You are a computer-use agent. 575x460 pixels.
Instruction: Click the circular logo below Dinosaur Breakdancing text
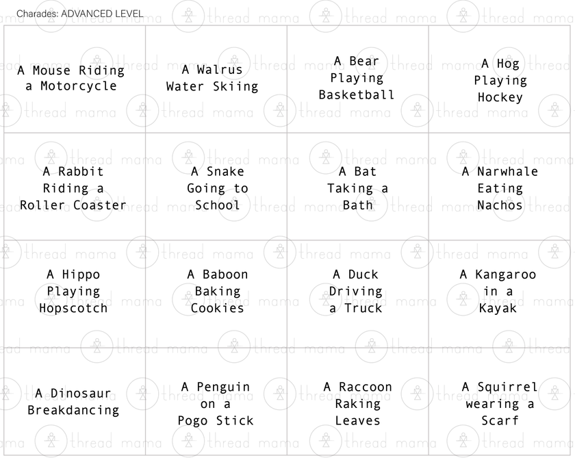point(51,441)
